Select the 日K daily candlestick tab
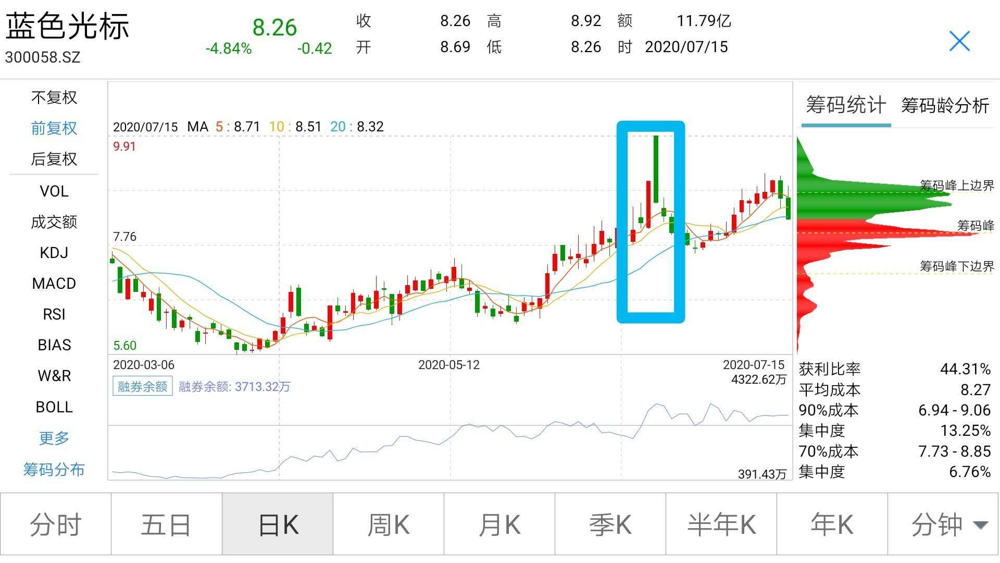Image resolution: width=1000 pixels, height=563 pixels. (278, 524)
